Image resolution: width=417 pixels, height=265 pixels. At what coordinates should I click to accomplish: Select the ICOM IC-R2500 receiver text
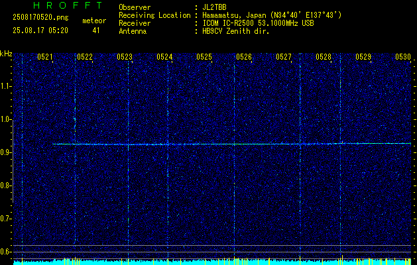258,23
